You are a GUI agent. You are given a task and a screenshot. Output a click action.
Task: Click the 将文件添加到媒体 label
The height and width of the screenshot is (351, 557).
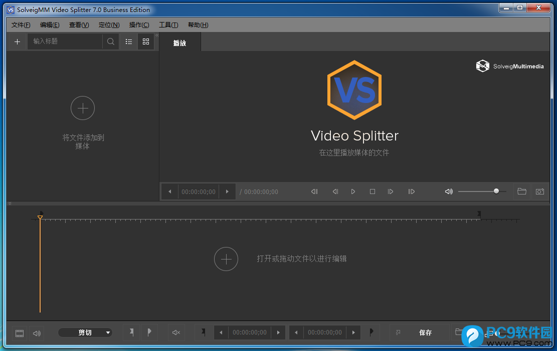(x=83, y=141)
